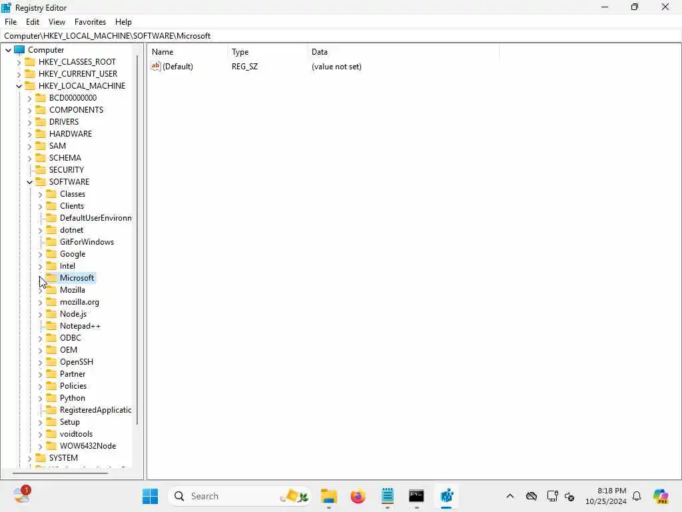Expand the Policies key chevron
682x512 pixels.
coord(40,386)
